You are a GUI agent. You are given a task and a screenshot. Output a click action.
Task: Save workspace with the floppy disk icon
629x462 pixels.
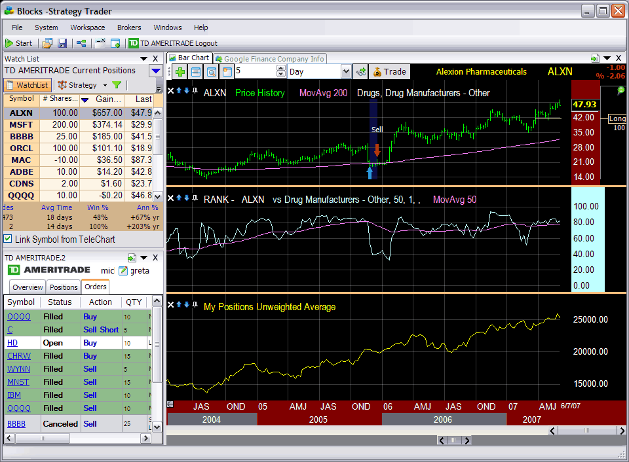(62, 43)
